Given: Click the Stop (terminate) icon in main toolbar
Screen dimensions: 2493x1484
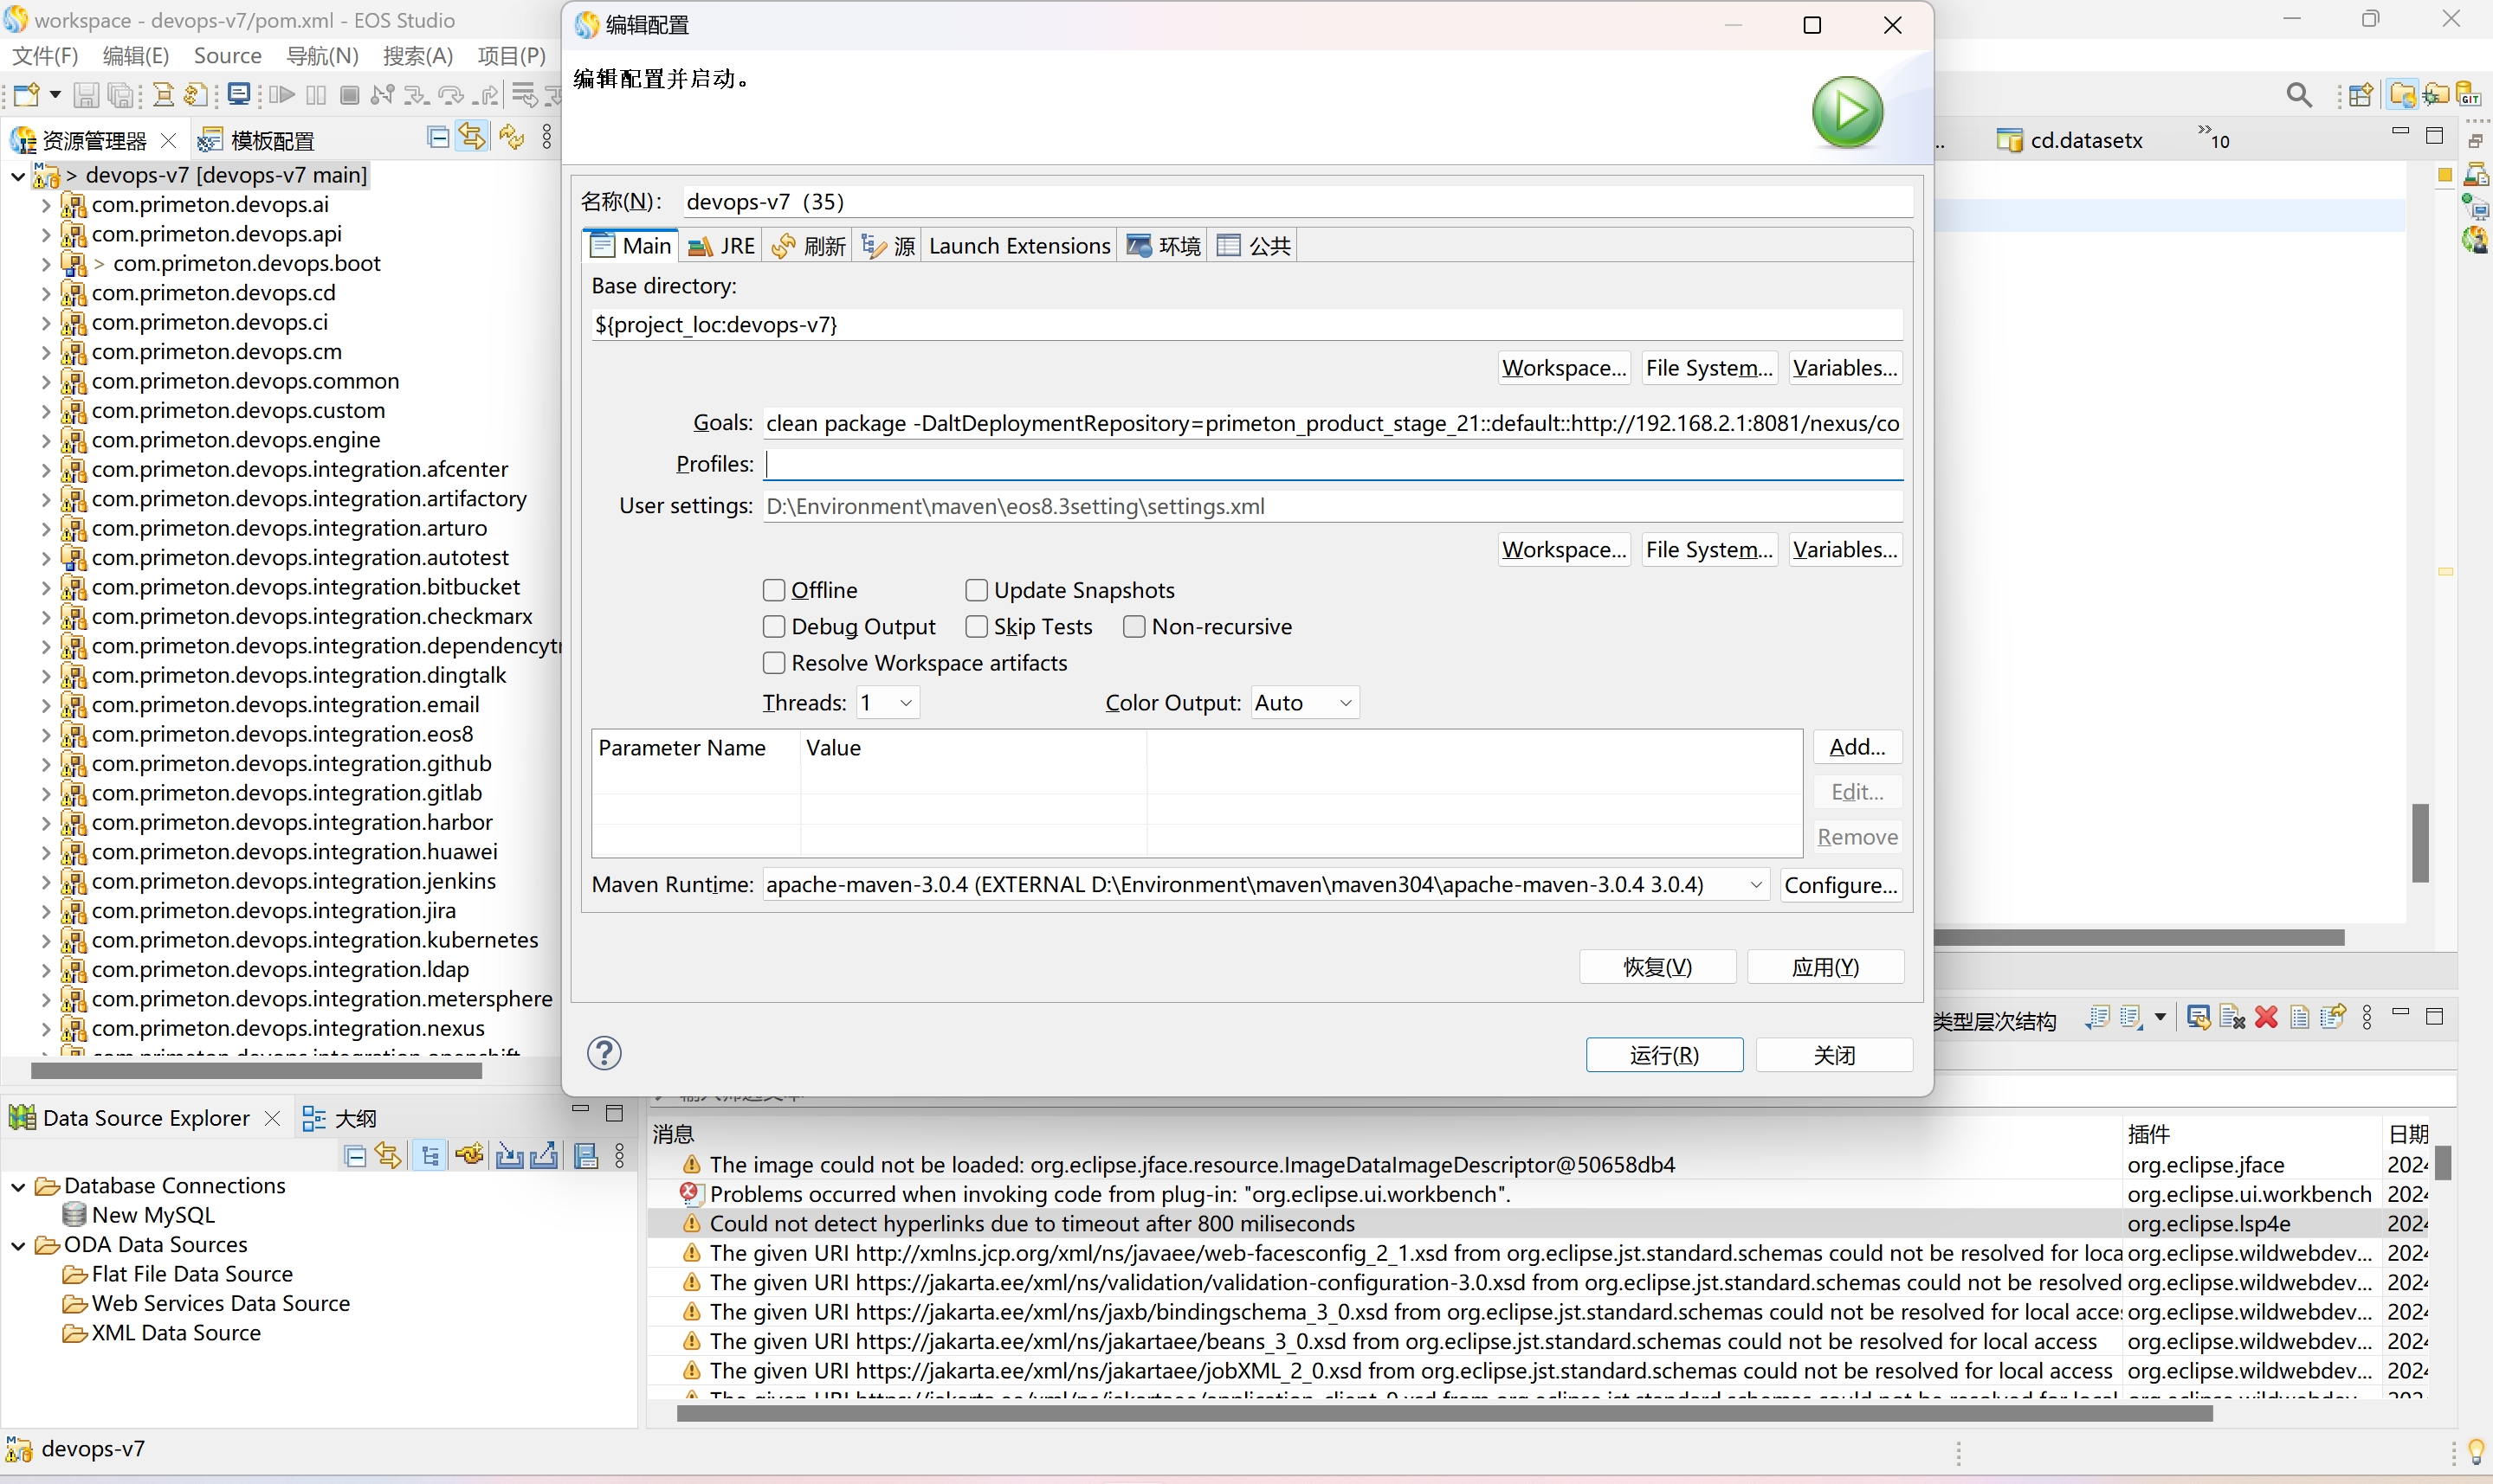Looking at the screenshot, I should point(349,94).
